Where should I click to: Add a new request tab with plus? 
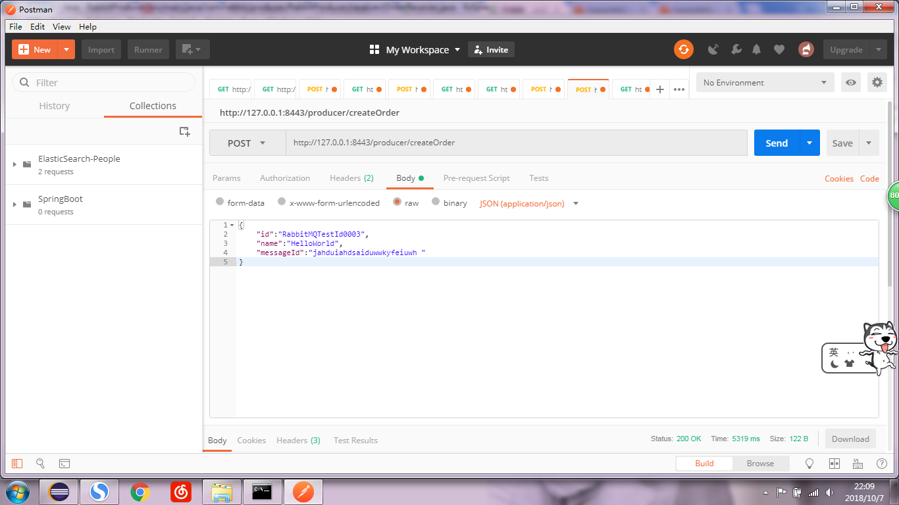click(660, 89)
